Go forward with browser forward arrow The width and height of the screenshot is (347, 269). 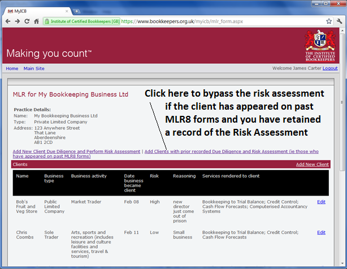click(x=18, y=21)
